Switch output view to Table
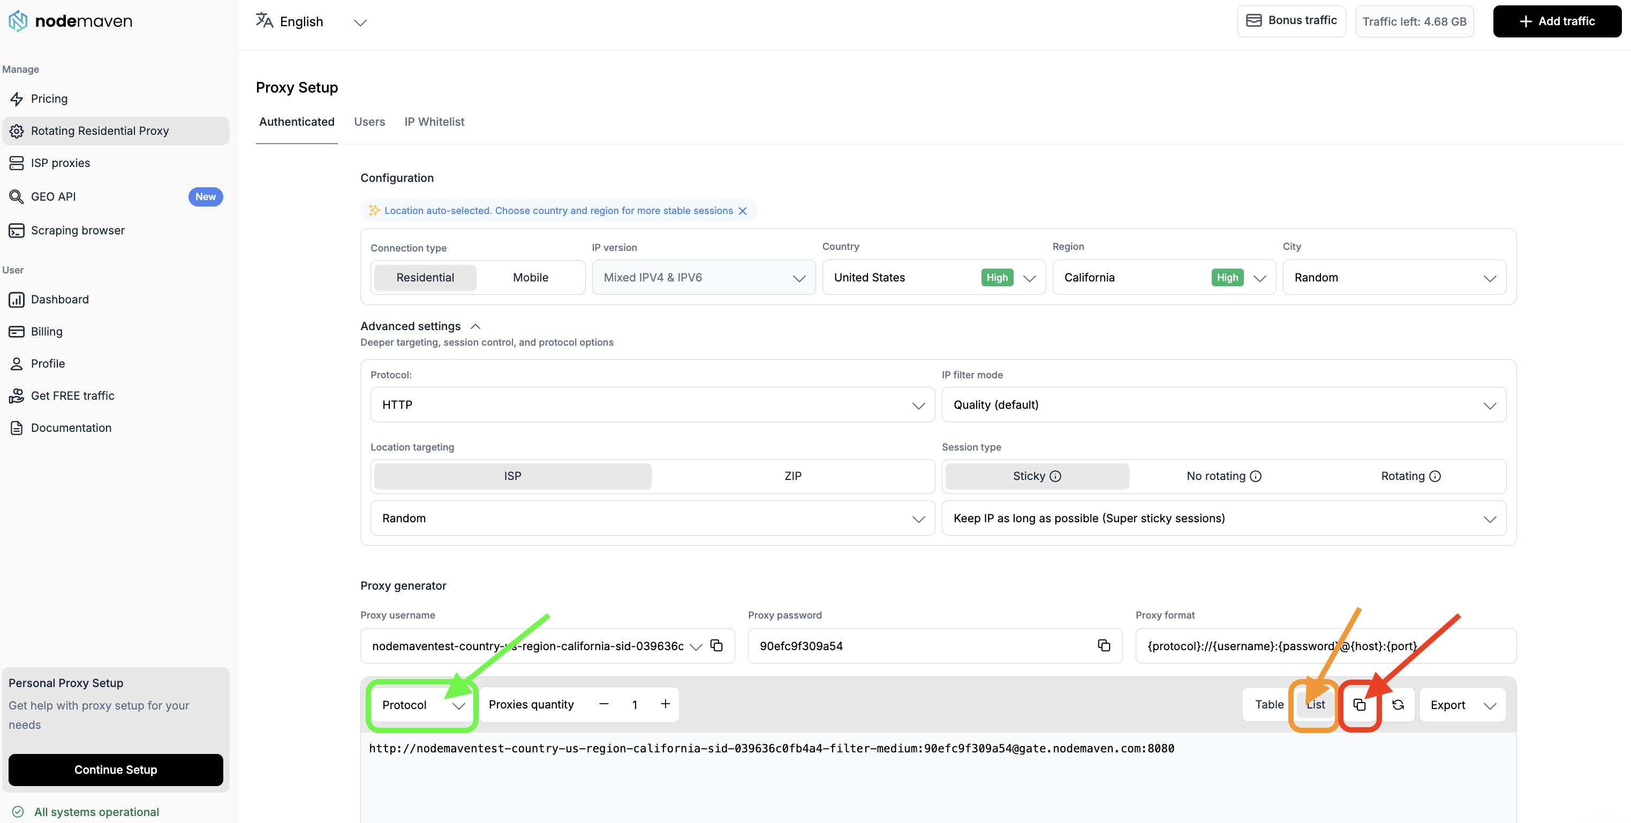The image size is (1631, 823). [x=1270, y=705]
